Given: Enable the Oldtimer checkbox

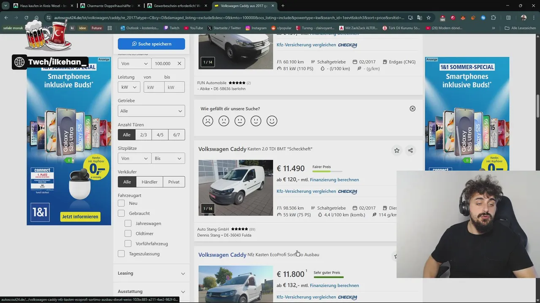Looking at the screenshot, I should 128,234.
